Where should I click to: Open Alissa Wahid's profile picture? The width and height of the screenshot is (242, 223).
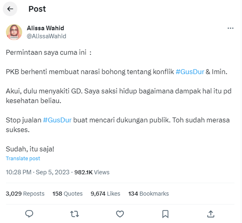(x=15, y=32)
